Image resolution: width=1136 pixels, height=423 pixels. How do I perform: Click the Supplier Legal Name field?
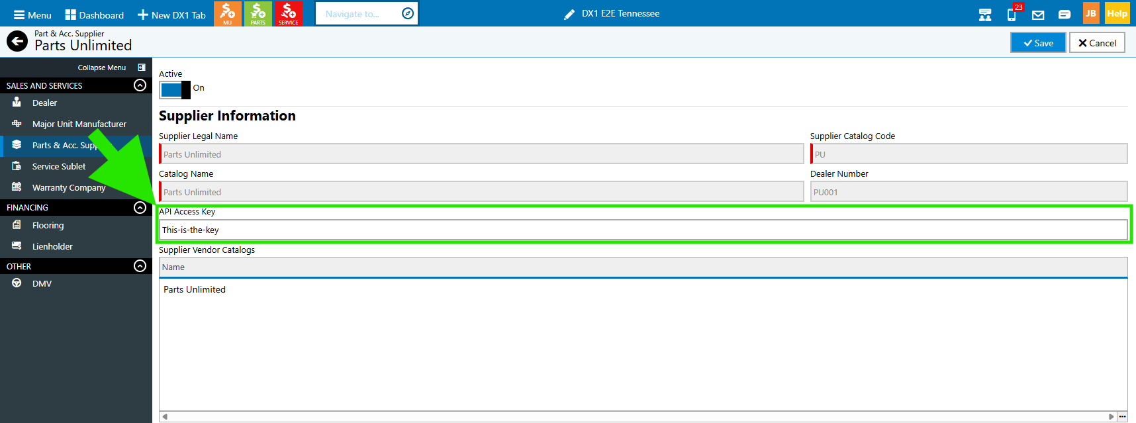481,154
